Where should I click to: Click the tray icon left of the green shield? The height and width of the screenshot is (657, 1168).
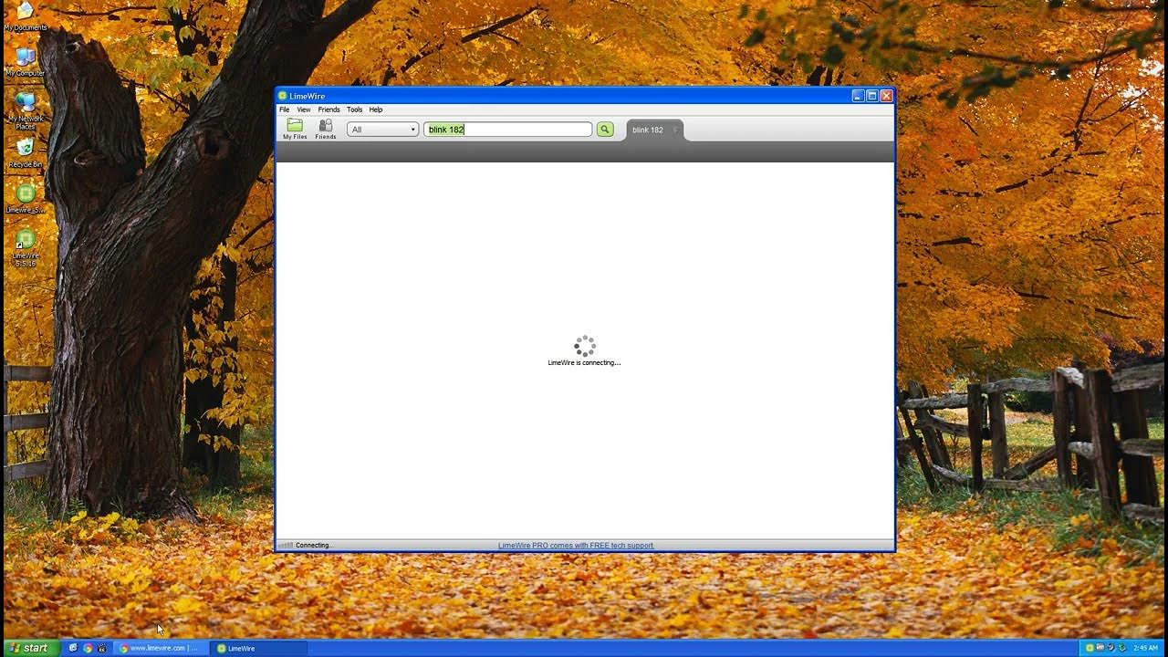1111,648
